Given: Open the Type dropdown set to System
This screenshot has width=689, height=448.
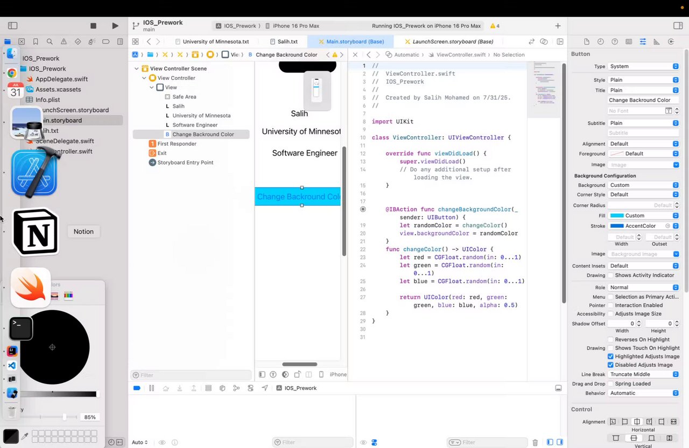Looking at the screenshot, I should pos(643,66).
